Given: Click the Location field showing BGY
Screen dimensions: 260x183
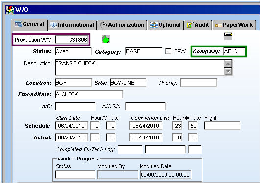Looking at the screenshot, I should pos(73,83).
